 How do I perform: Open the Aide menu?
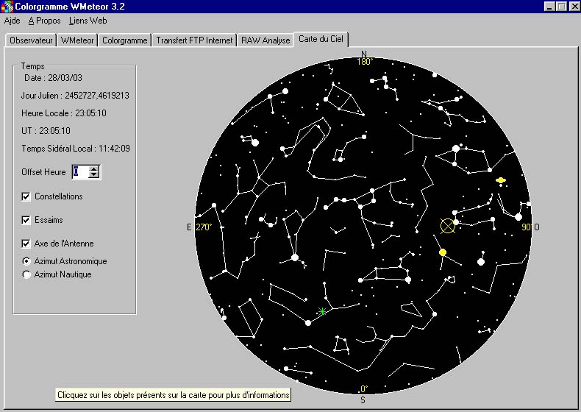pos(12,21)
